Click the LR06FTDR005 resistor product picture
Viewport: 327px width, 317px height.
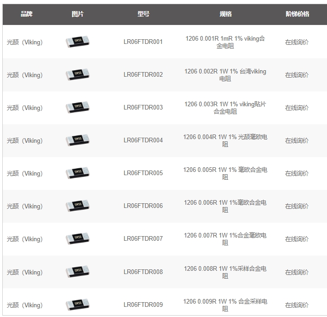[x=77, y=173]
